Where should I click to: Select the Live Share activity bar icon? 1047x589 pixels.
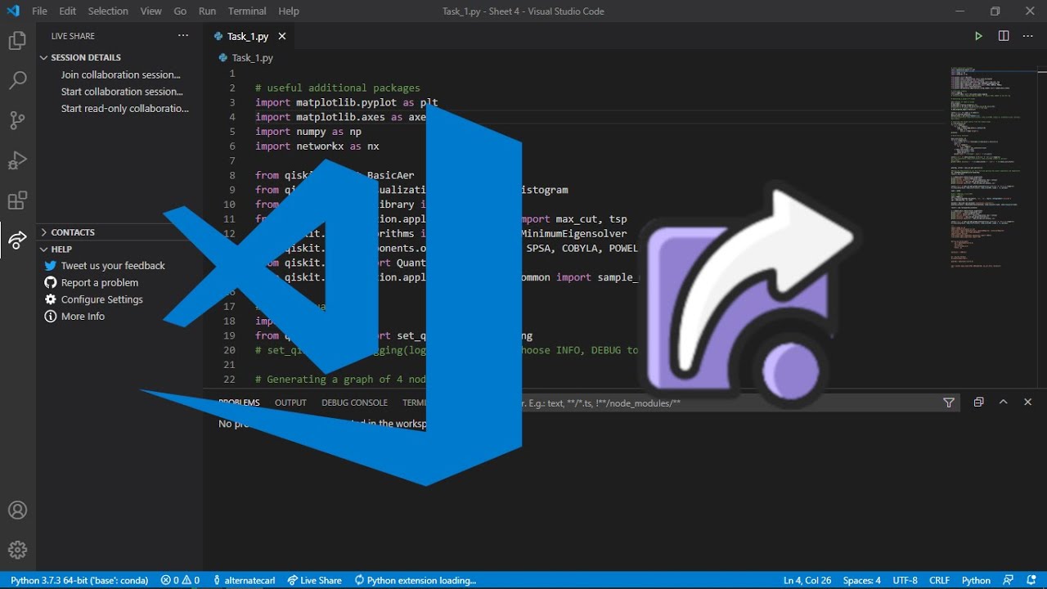pos(17,240)
